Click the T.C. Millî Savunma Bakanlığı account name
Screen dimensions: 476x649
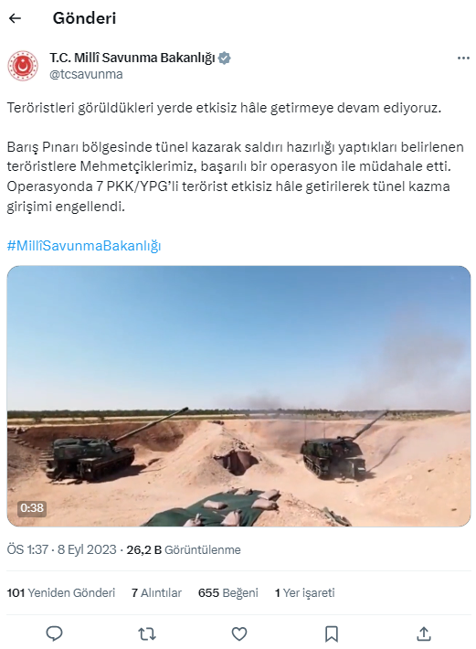coord(132,58)
